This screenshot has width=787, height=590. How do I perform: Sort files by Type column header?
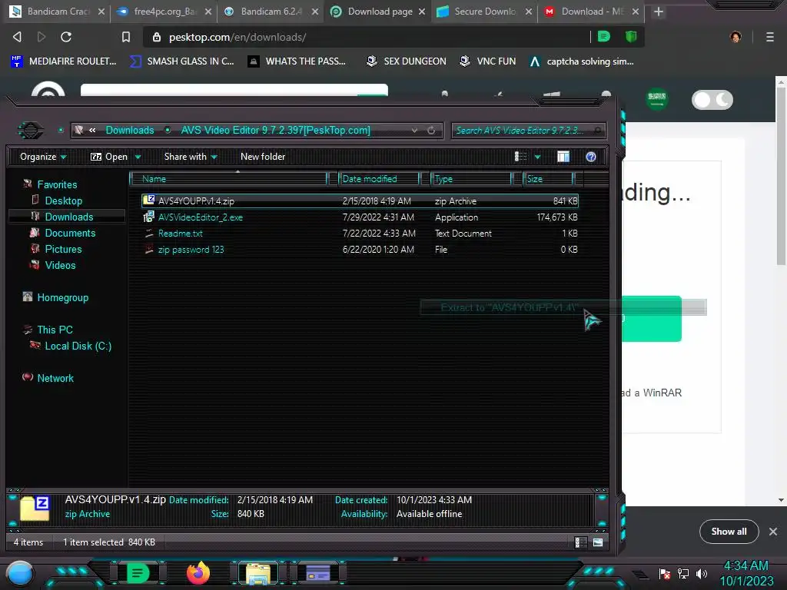[x=471, y=179]
